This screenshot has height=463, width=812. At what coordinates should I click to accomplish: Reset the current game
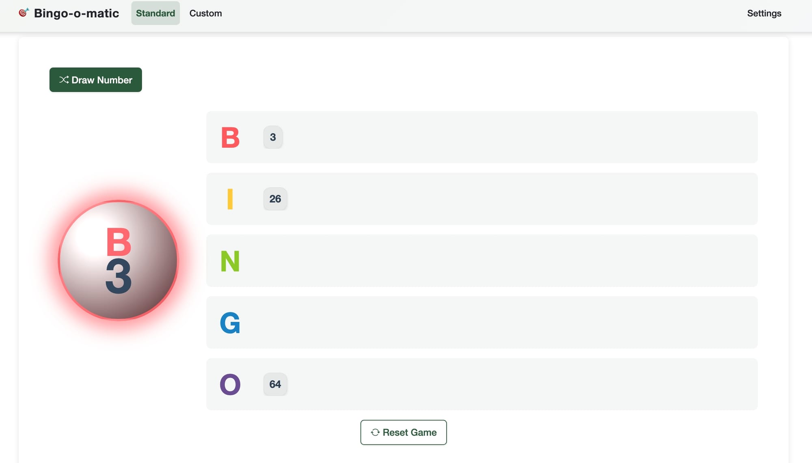404,432
